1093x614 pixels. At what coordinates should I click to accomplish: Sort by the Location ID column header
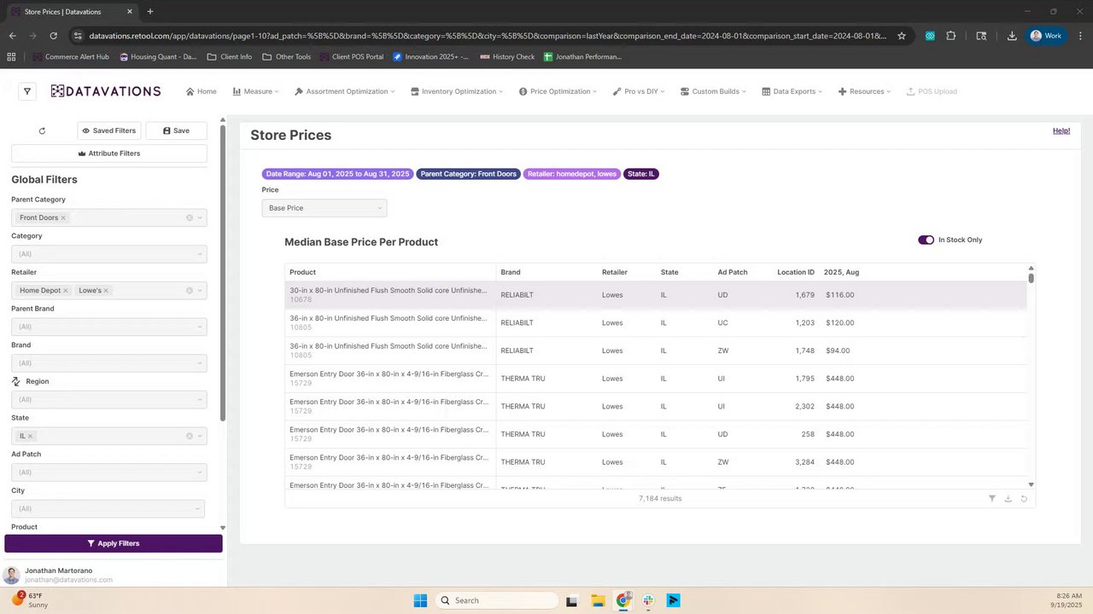(796, 272)
